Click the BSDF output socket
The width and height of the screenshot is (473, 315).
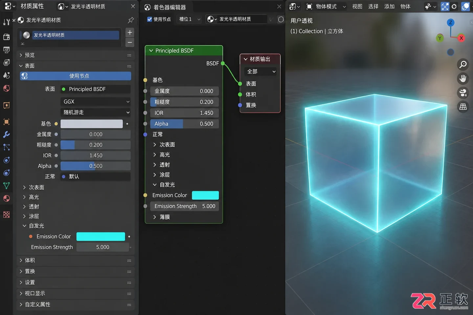coord(223,63)
